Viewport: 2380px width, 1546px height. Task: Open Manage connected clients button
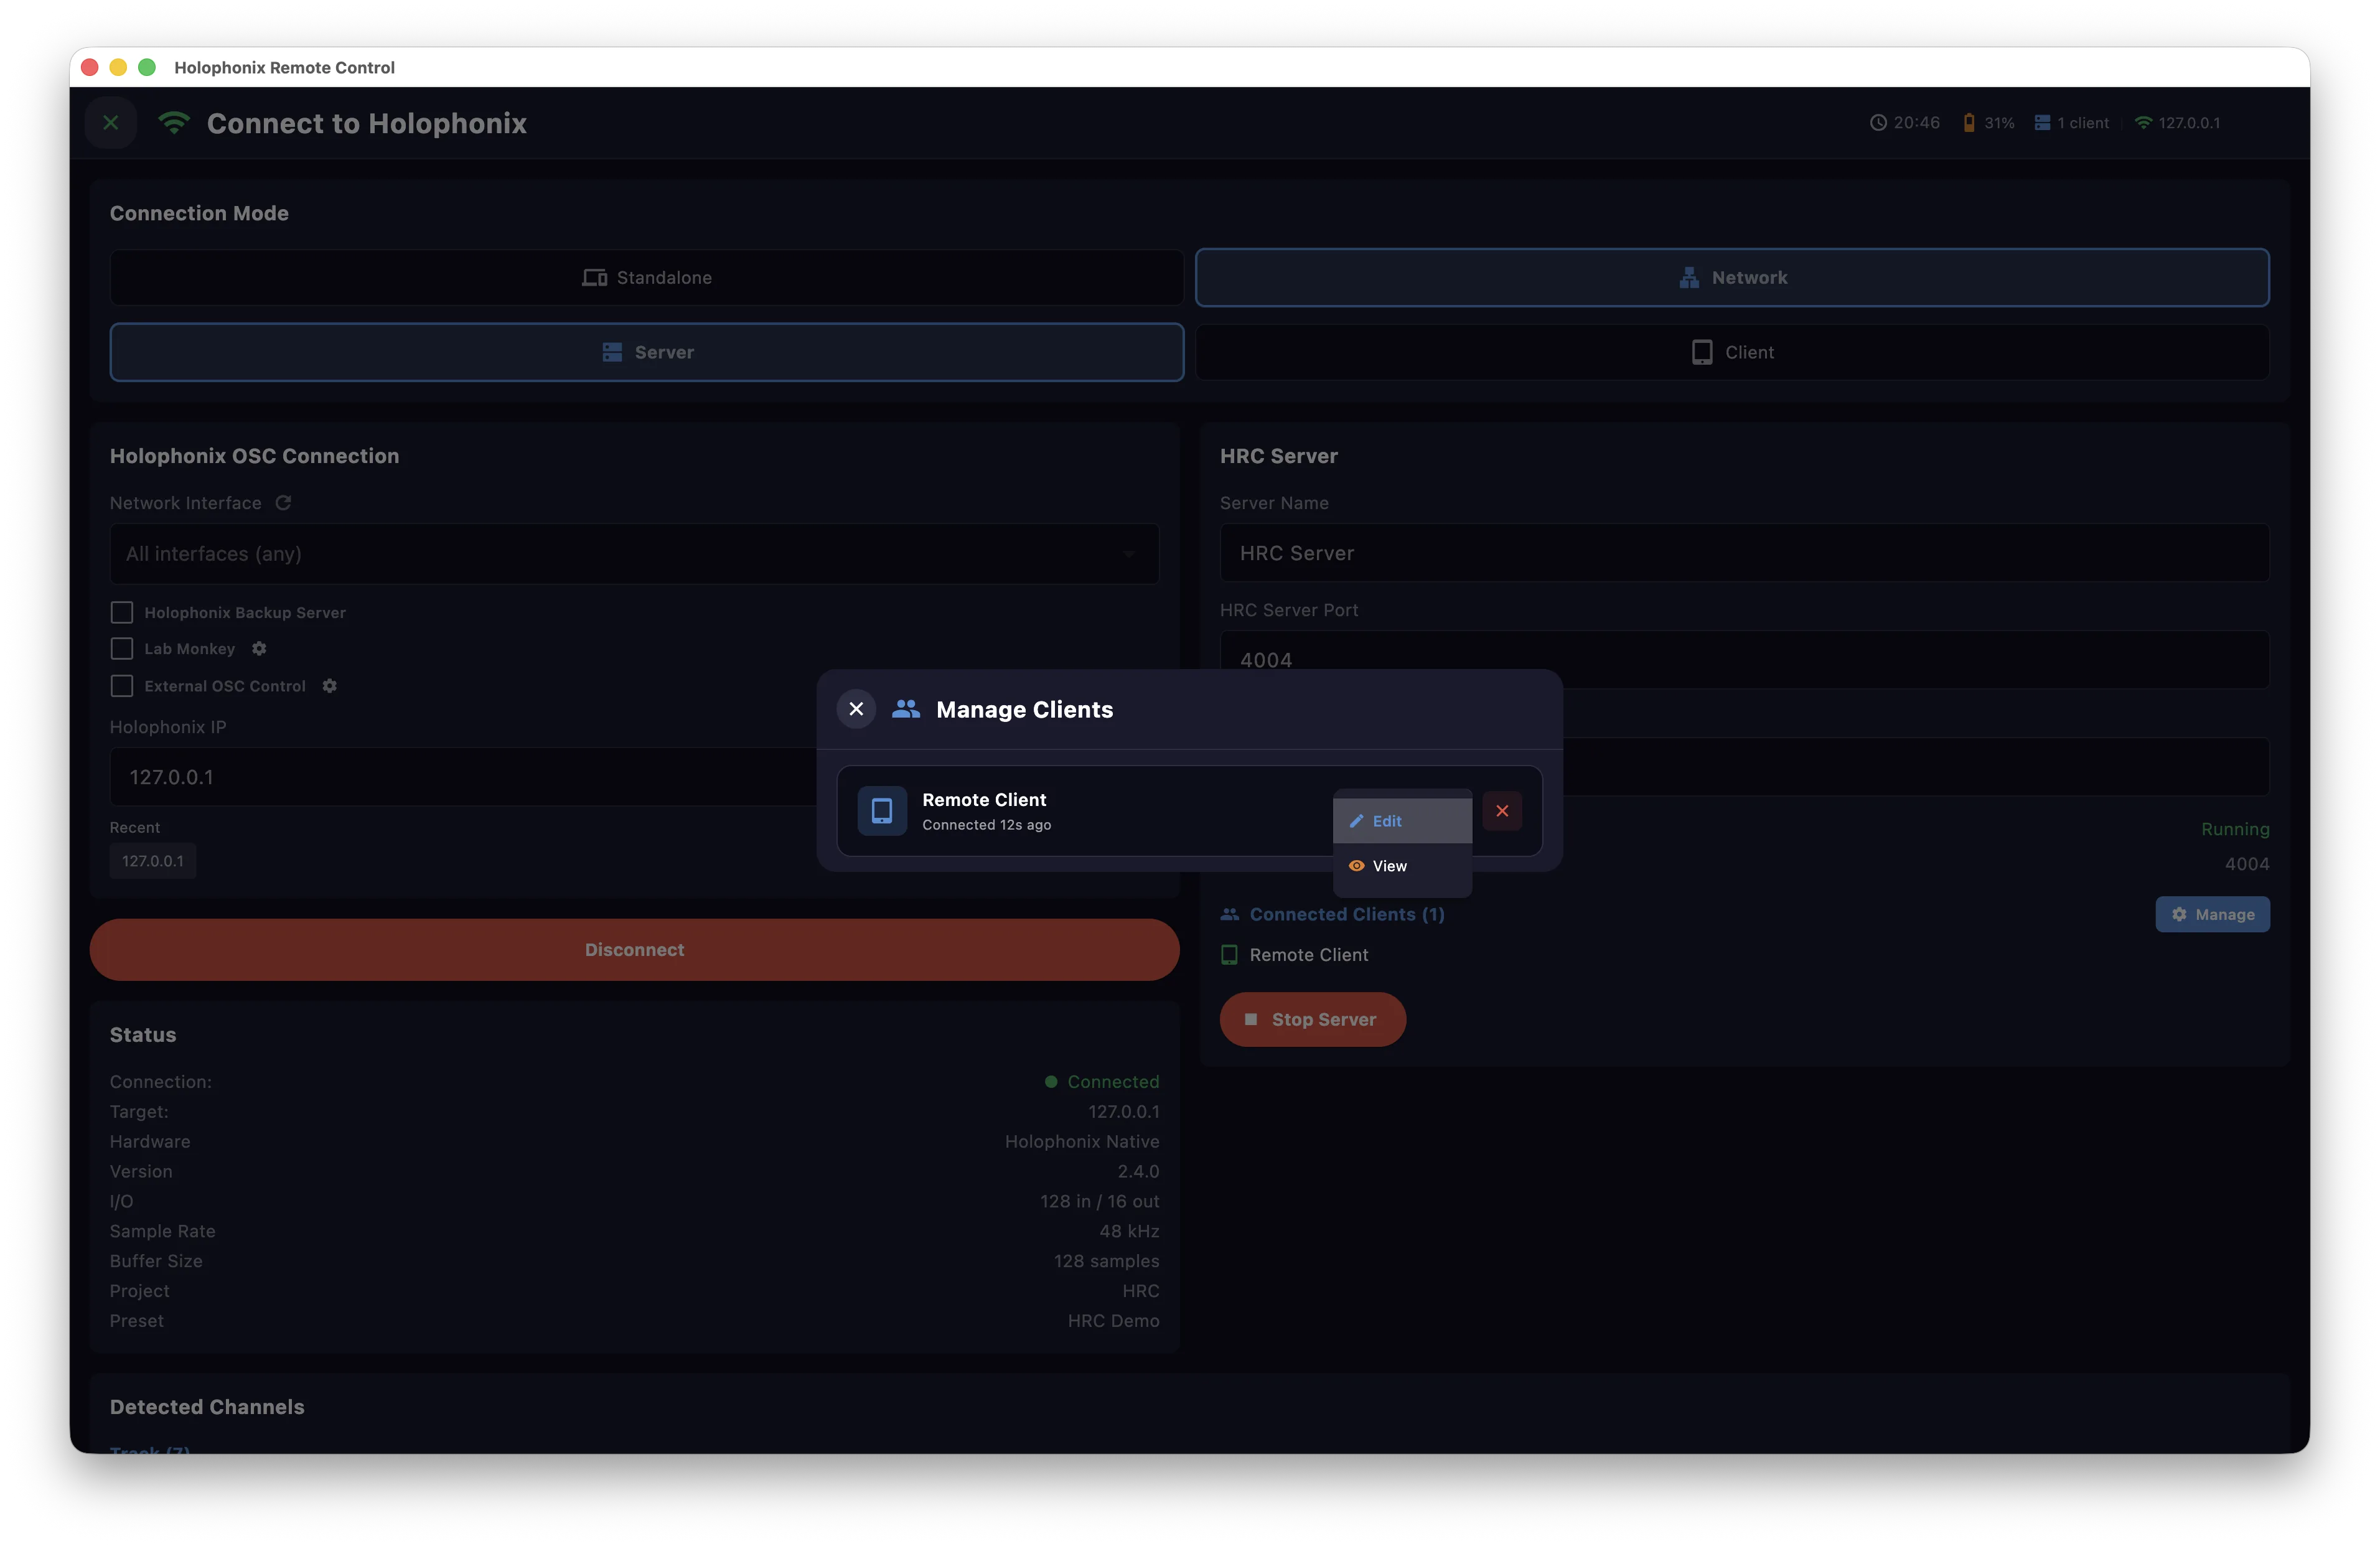(2212, 914)
